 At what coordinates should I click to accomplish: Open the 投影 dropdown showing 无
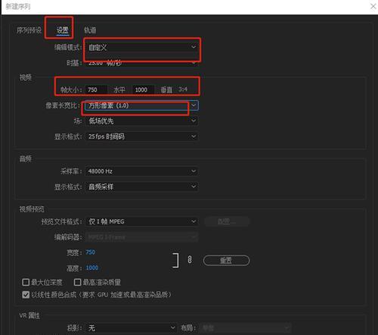[x=131, y=328]
